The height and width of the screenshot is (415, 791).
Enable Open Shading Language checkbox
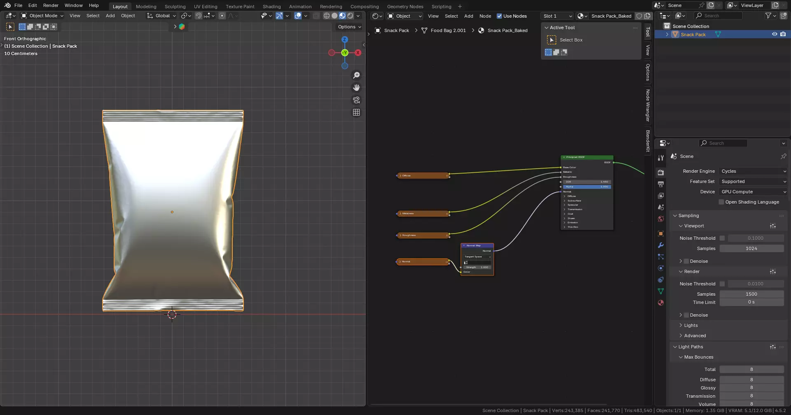(721, 202)
